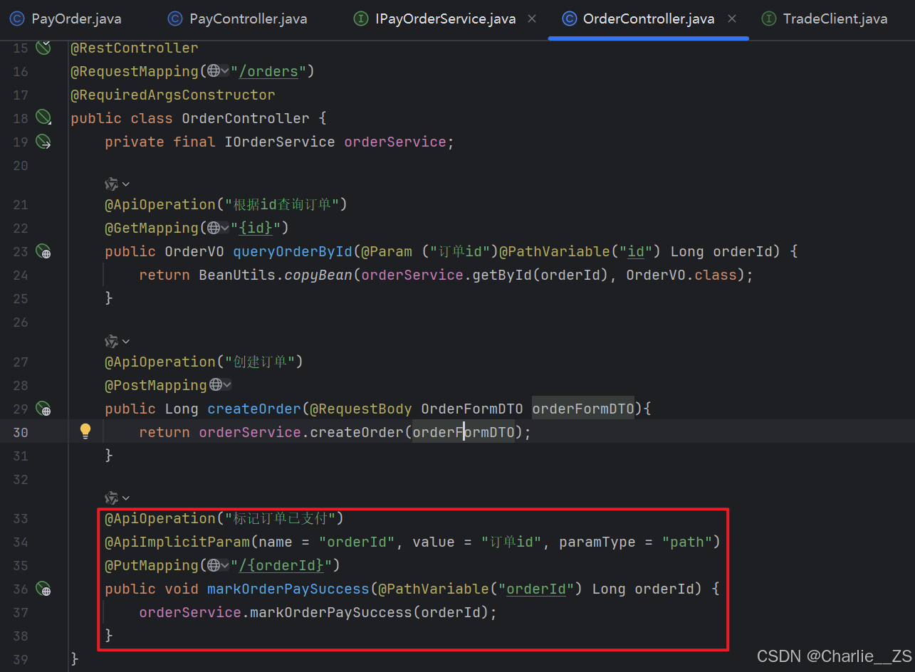This screenshot has width=915, height=672.
Task: Click the "/{orderId}" path string on line 35
Action: click(x=281, y=565)
